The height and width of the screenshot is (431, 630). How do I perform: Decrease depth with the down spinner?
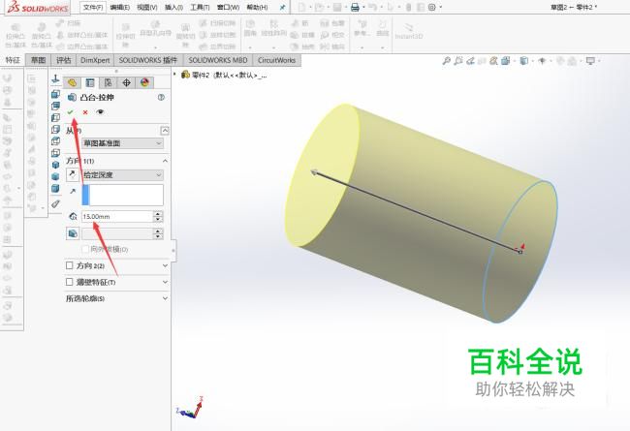tap(158, 219)
